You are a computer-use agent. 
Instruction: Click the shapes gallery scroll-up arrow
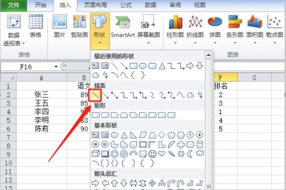tap(208, 55)
